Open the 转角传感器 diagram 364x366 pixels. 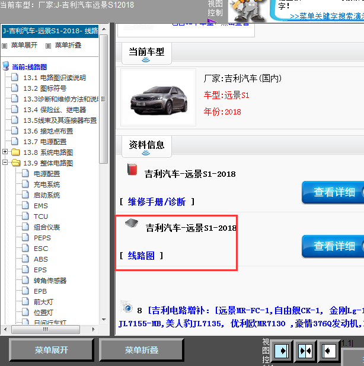pos(50,281)
